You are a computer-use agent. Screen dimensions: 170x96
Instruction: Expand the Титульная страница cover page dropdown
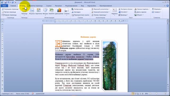[x=11, y=9]
